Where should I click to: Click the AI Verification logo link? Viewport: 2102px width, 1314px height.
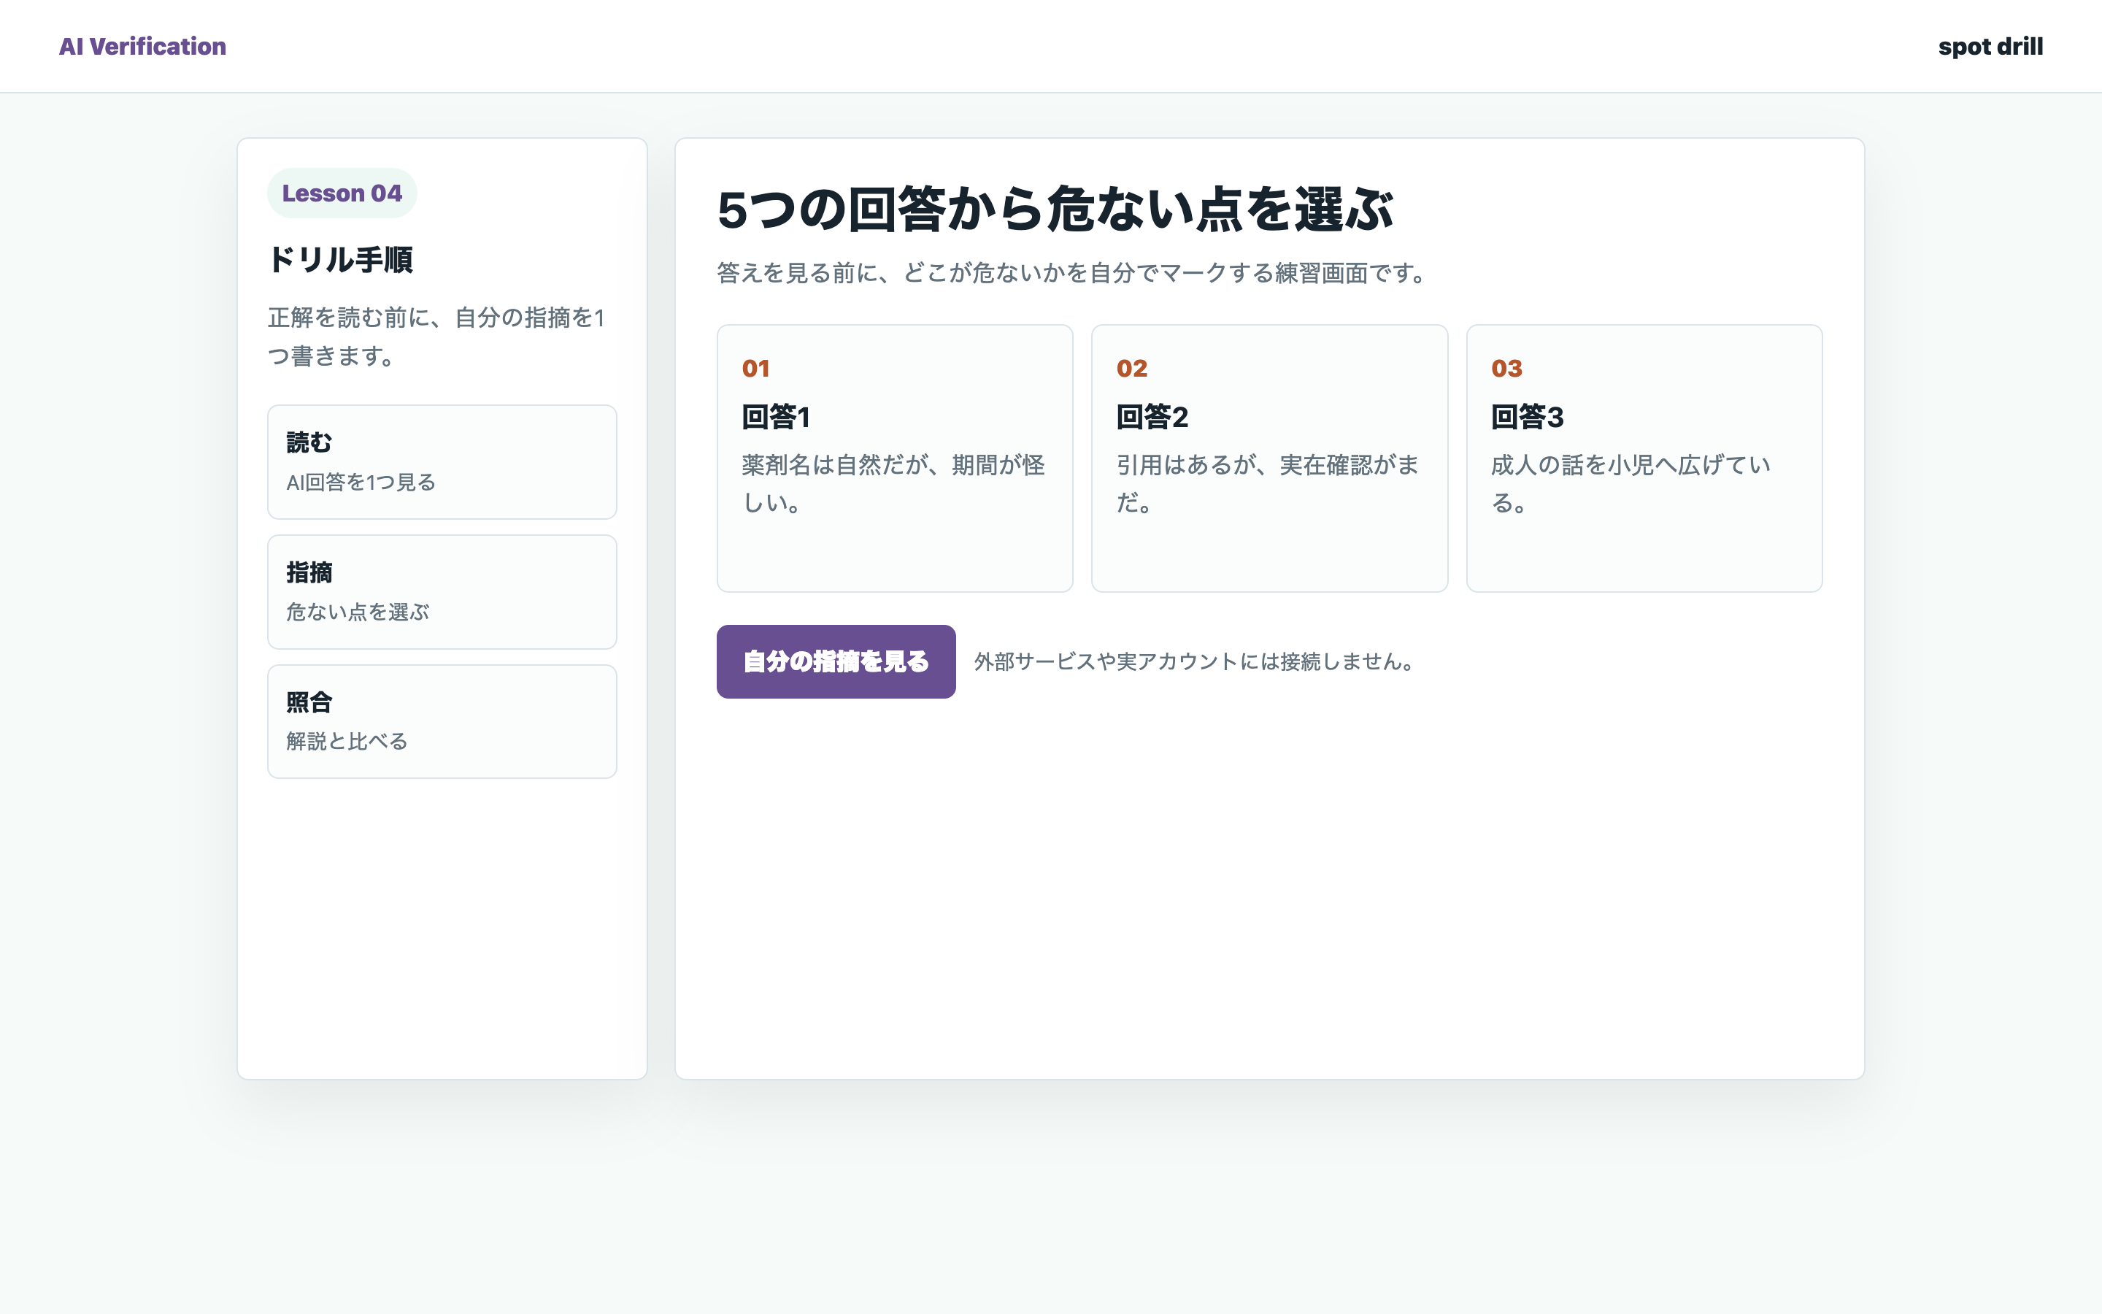[142, 46]
